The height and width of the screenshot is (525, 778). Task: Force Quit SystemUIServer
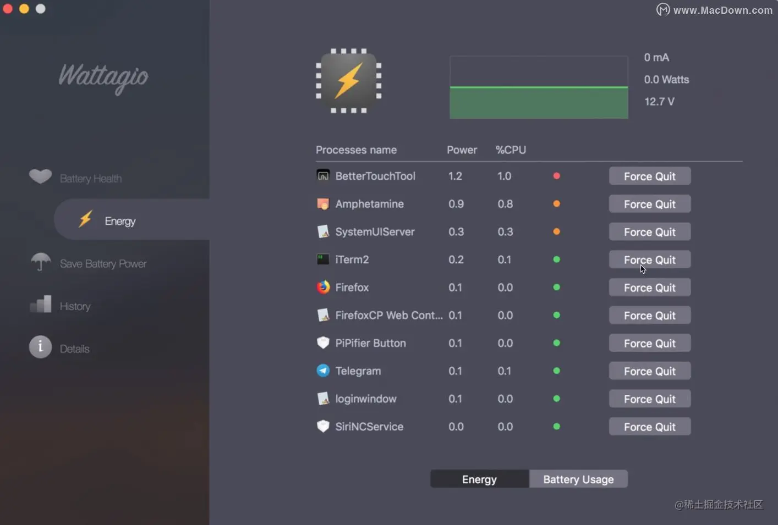650,232
